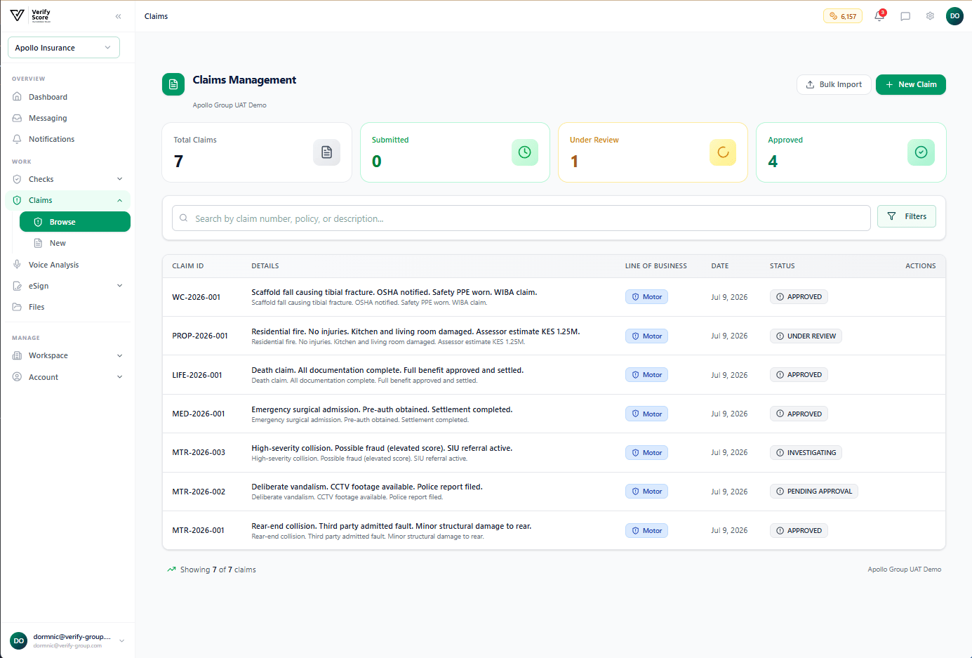Click the Approved summary card
The image size is (972, 658).
pyautogui.click(x=851, y=152)
